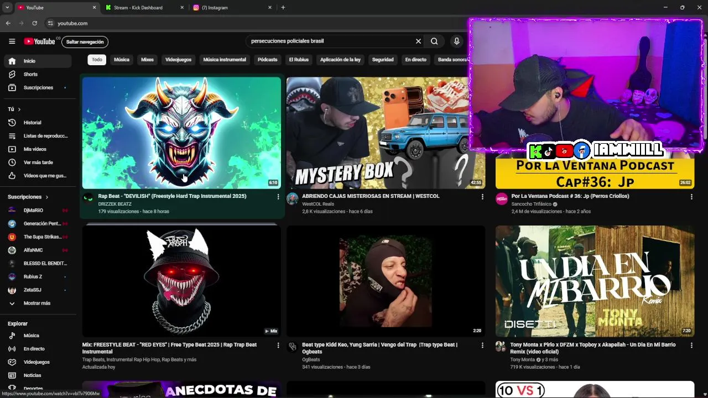Open Mis videos in the sidebar

click(38, 149)
